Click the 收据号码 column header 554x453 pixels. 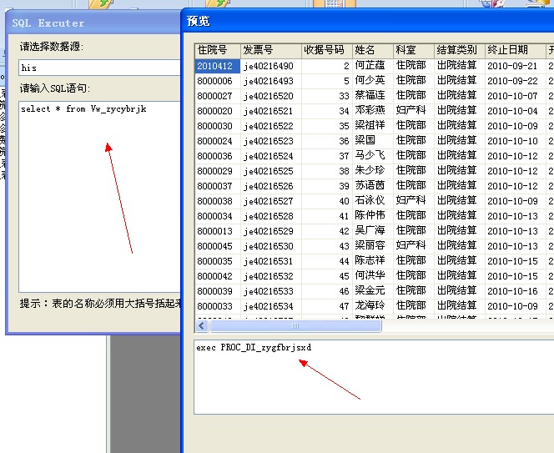[325, 50]
